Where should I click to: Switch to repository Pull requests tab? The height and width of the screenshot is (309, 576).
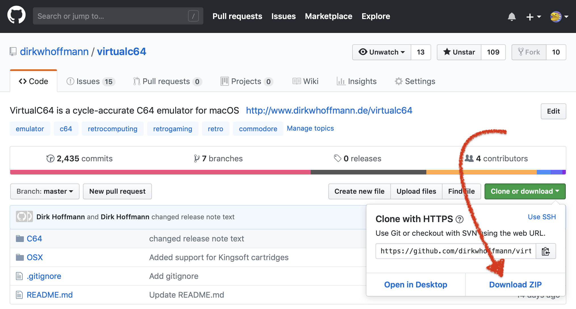tap(168, 82)
